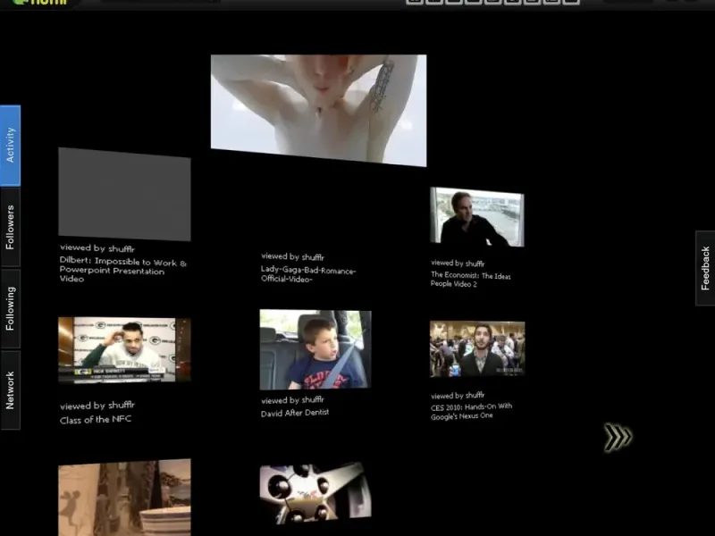715x536 pixels.
Task: Play the Class of the NFC thumbnail
Action: point(124,349)
